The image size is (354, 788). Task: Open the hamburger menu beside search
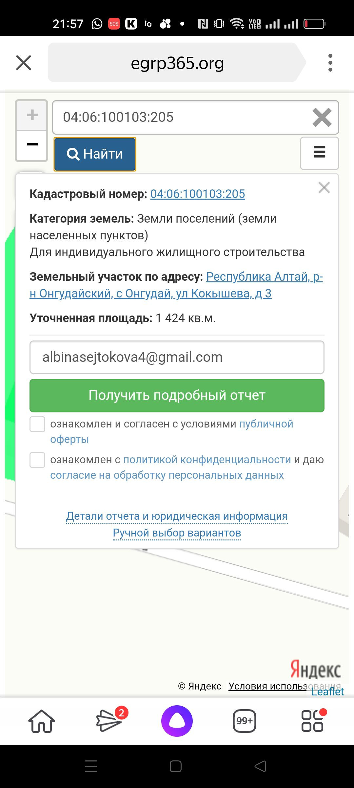319,153
